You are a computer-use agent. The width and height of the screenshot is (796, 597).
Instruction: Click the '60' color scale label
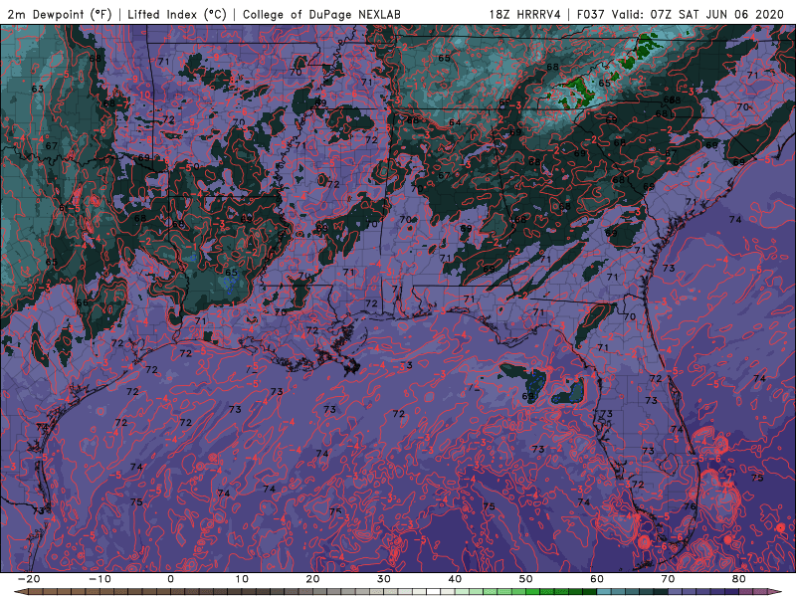(597, 579)
